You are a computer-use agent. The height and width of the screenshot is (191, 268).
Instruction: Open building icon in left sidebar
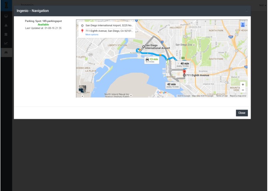pyautogui.click(x=6, y=34)
